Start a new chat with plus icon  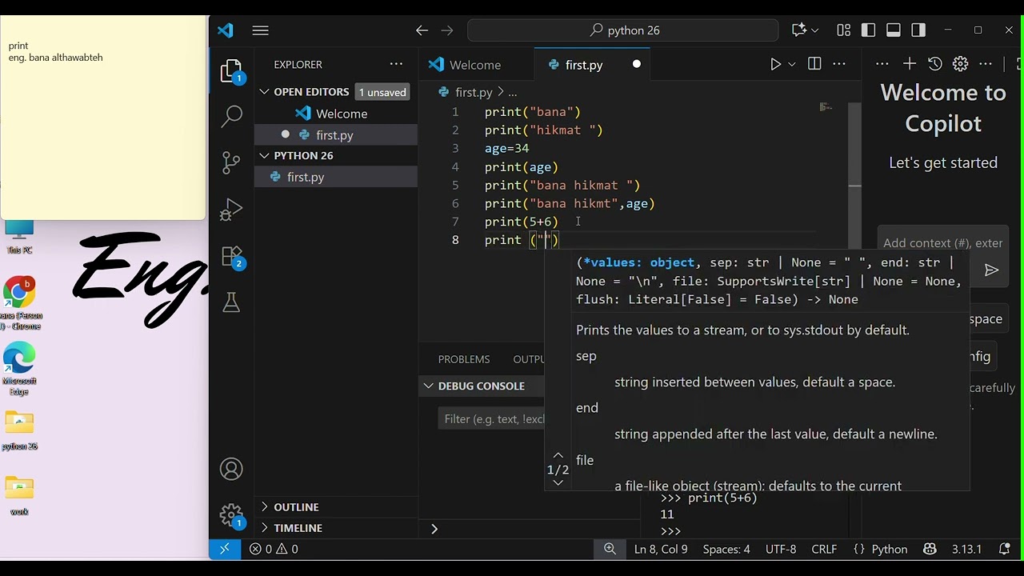pyautogui.click(x=910, y=64)
